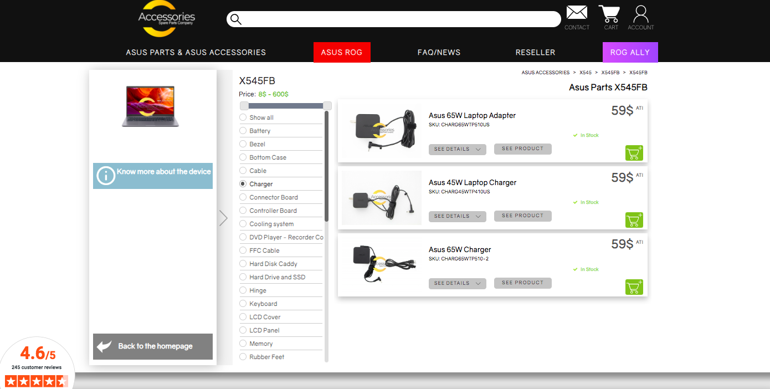Image resolution: width=770 pixels, height=389 pixels.
Task: Click the SKU CHARG45WTP410US text
Action: click(x=459, y=192)
